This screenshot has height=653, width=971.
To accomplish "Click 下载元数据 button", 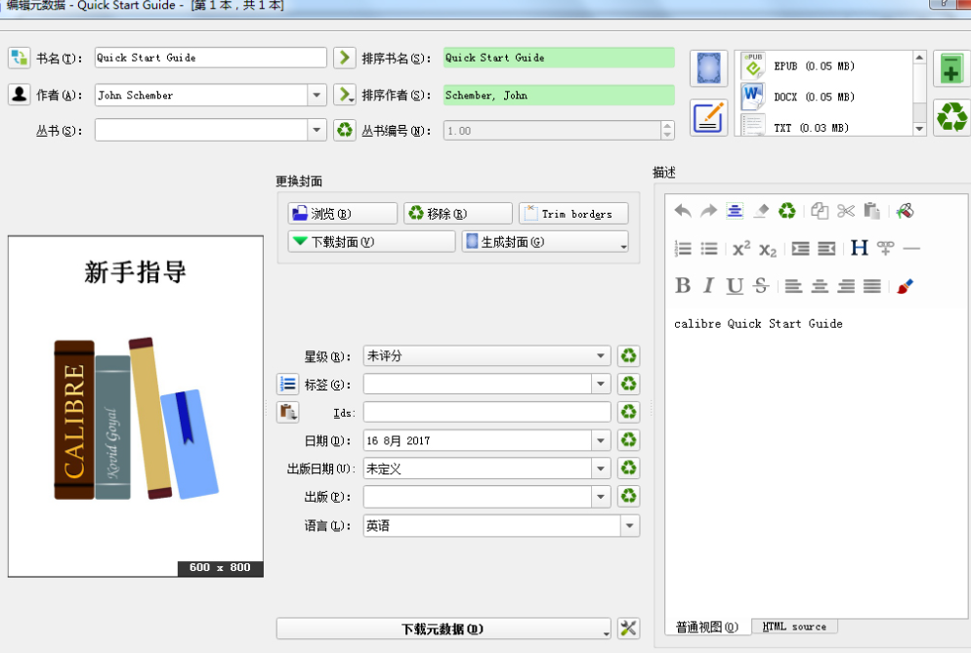I will pyautogui.click(x=443, y=629).
